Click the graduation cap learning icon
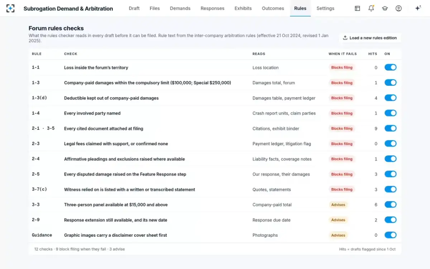Image resolution: width=430 pixels, height=269 pixels. point(385,8)
